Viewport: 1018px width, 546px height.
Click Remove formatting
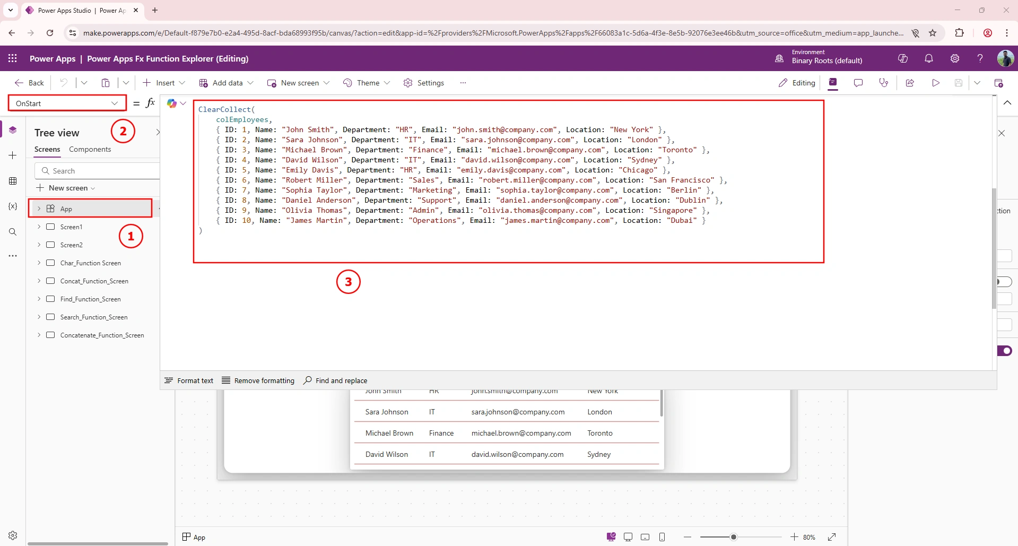click(x=258, y=380)
